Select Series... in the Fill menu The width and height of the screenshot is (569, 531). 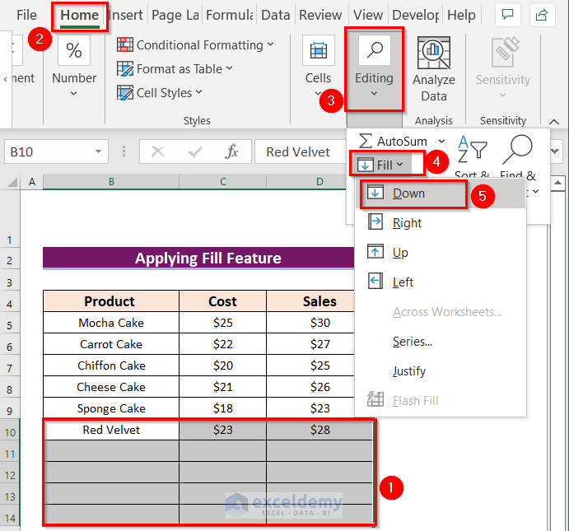click(x=441, y=342)
